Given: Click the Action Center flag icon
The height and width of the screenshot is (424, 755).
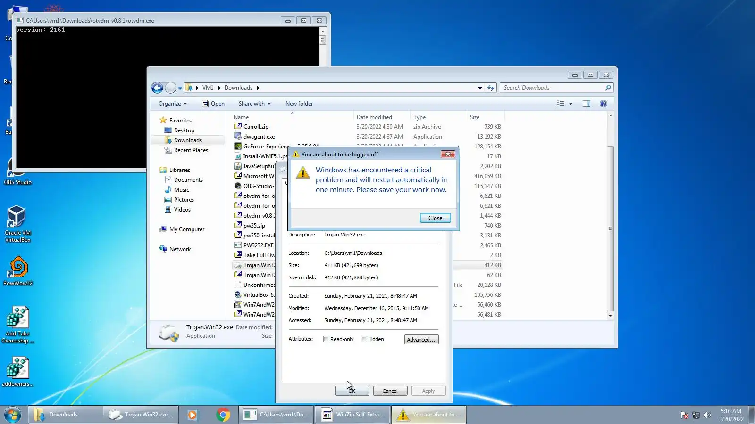Looking at the screenshot, I should [684, 415].
